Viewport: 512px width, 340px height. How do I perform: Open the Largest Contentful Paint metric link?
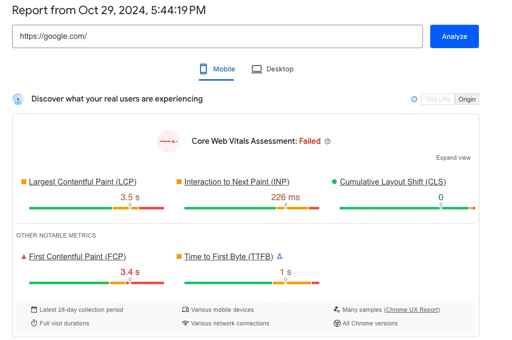coord(83,182)
